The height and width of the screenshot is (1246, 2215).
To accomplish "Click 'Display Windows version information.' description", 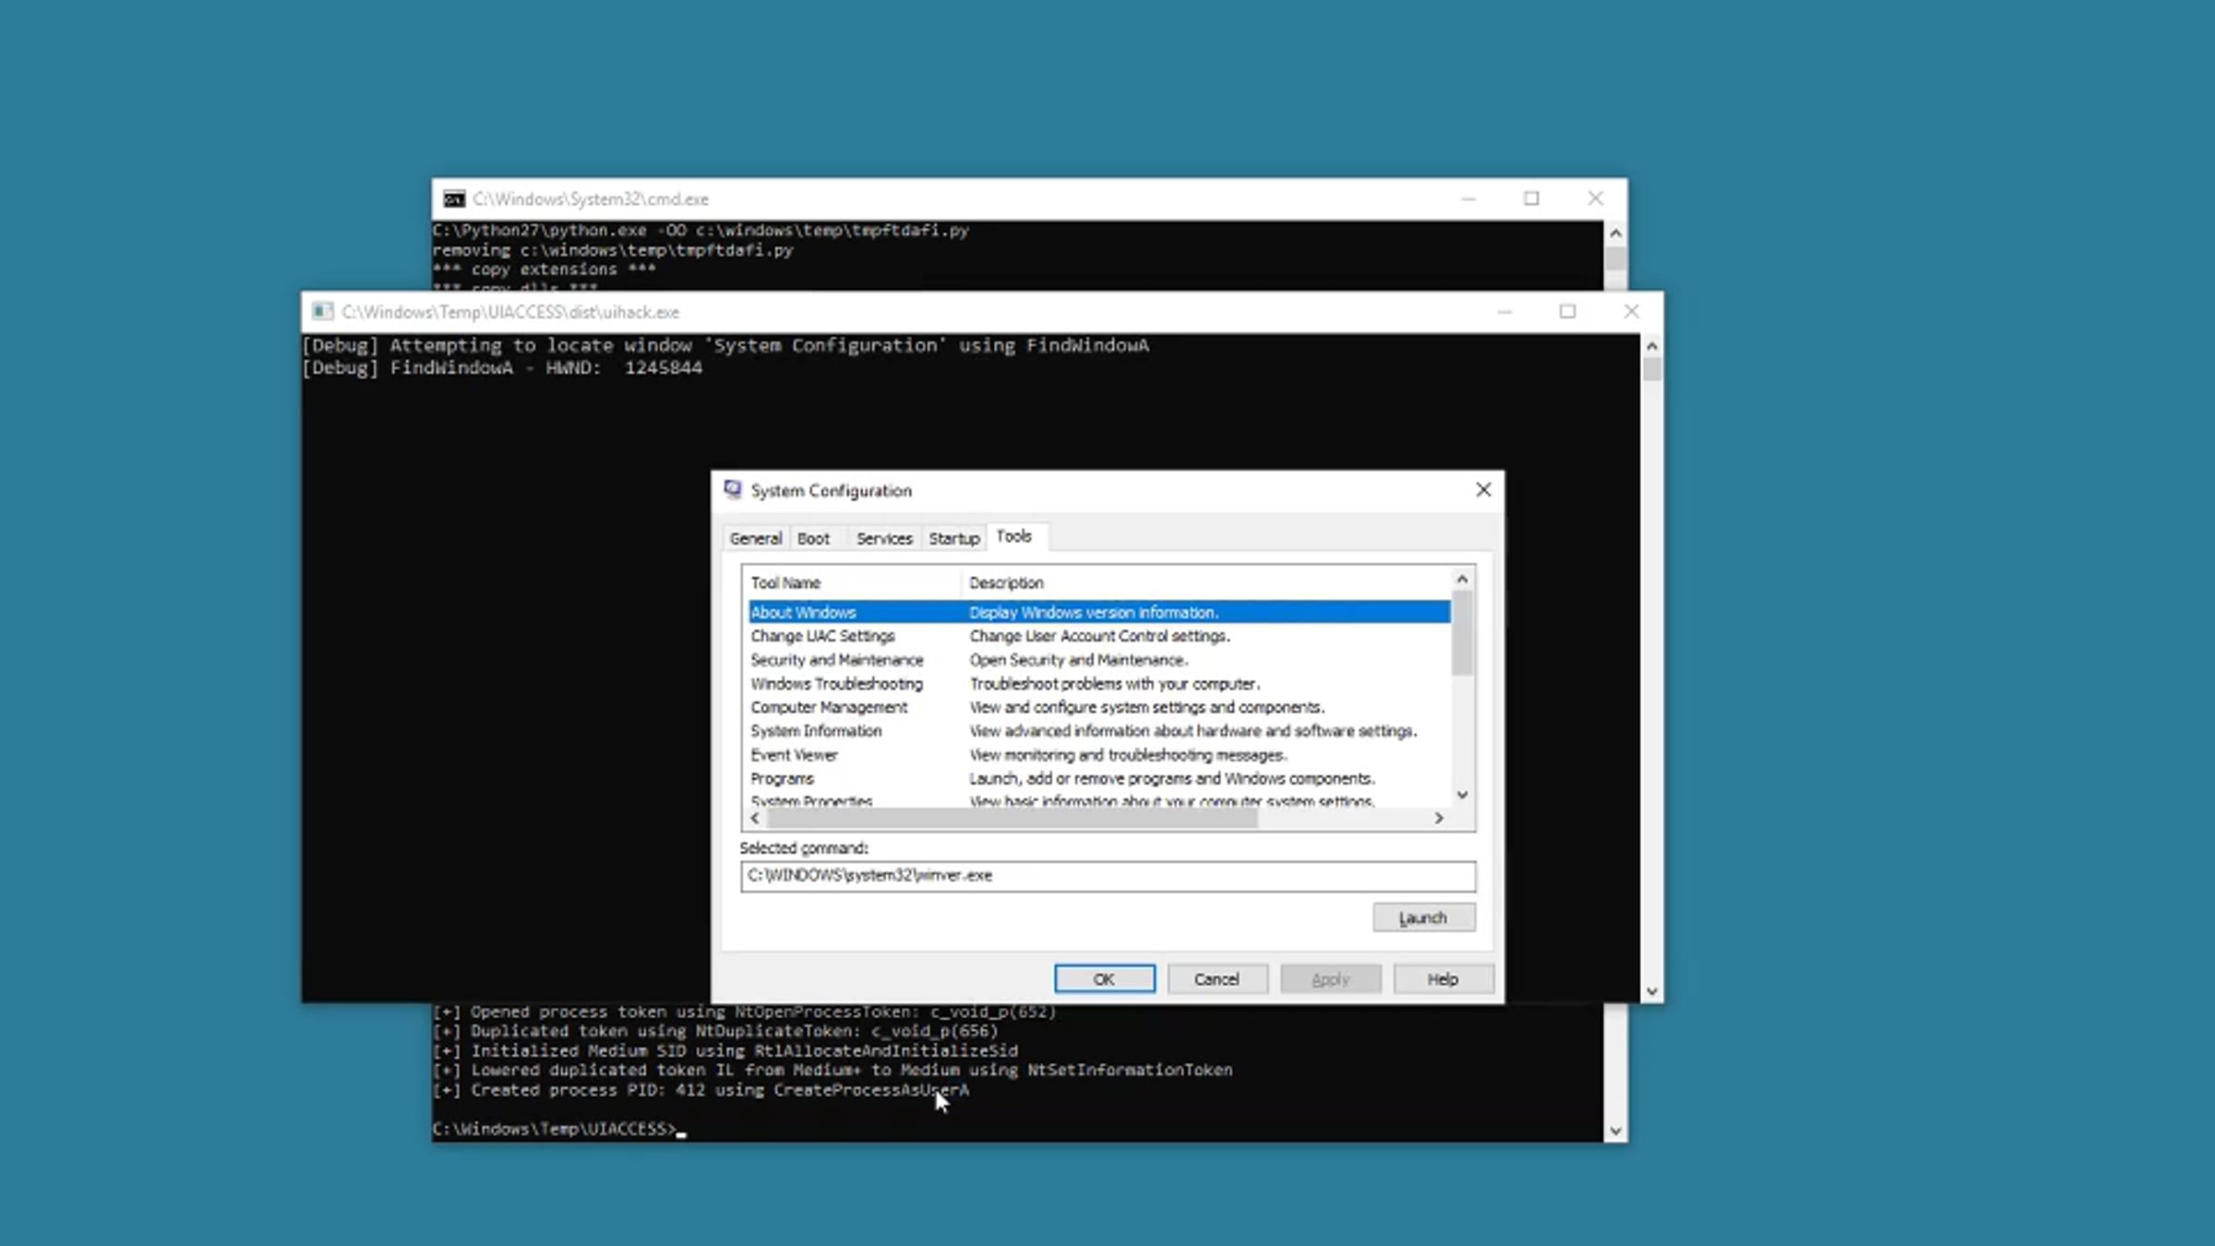I will pos(1094,612).
